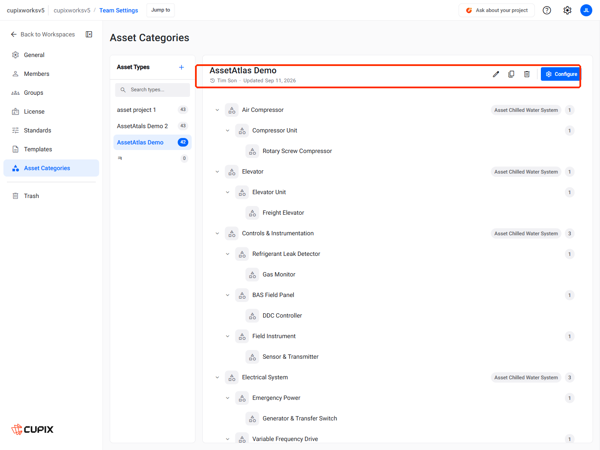Click Asset Chilled Water System tag on Air Compressor
Viewport: 600px width, 450px height.
click(526, 110)
